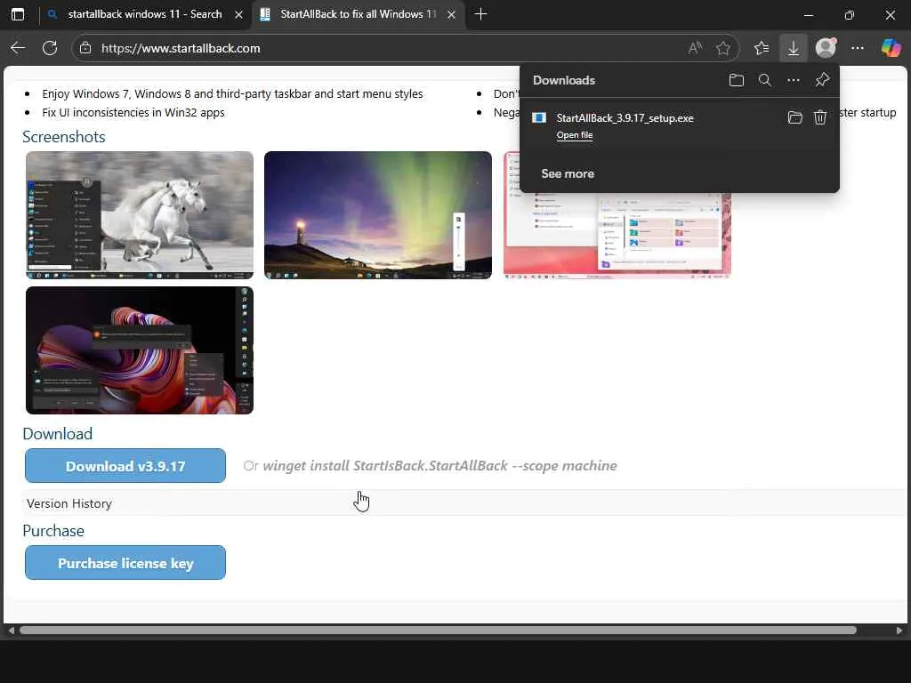This screenshot has width=911, height=683.
Task: Click the setup.exe file icon
Action: tap(539, 118)
